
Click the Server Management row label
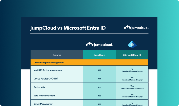pyautogui.click(x=43, y=104)
